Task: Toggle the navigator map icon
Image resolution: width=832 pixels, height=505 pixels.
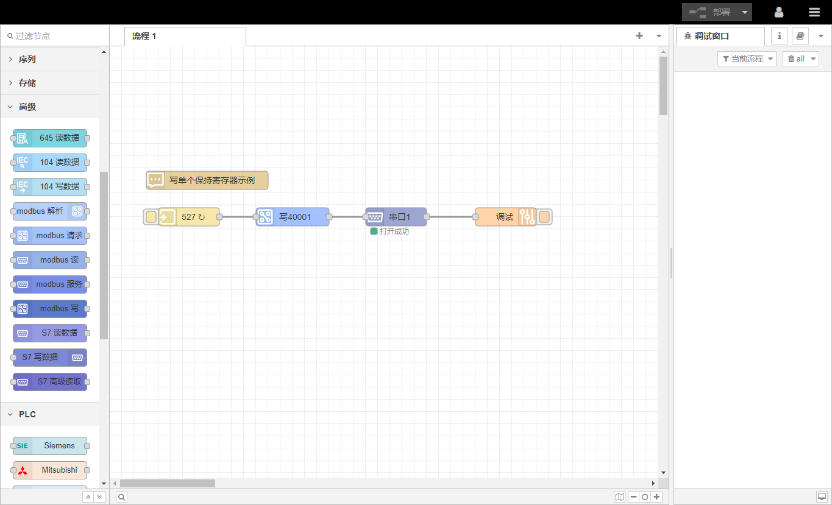Action: point(620,497)
